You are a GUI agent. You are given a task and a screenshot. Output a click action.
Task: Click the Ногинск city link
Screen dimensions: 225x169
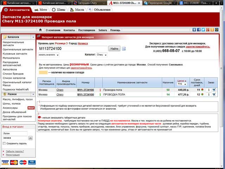pyautogui.click(x=83, y=44)
